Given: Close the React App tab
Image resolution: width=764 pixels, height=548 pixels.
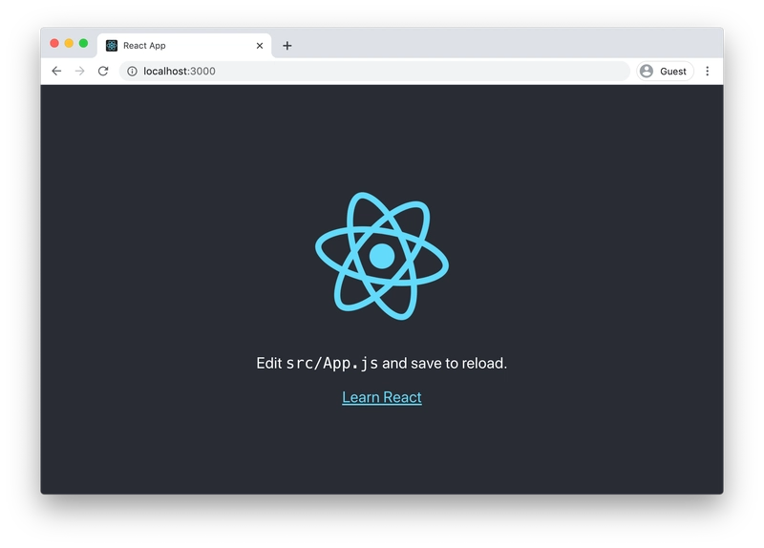Looking at the screenshot, I should tap(260, 46).
